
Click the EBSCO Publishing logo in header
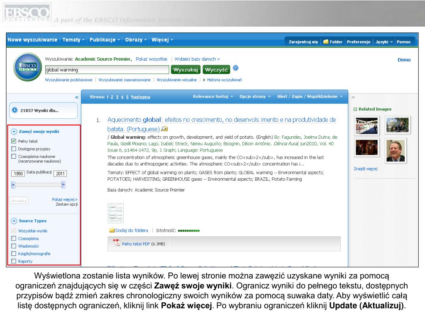(27, 13)
